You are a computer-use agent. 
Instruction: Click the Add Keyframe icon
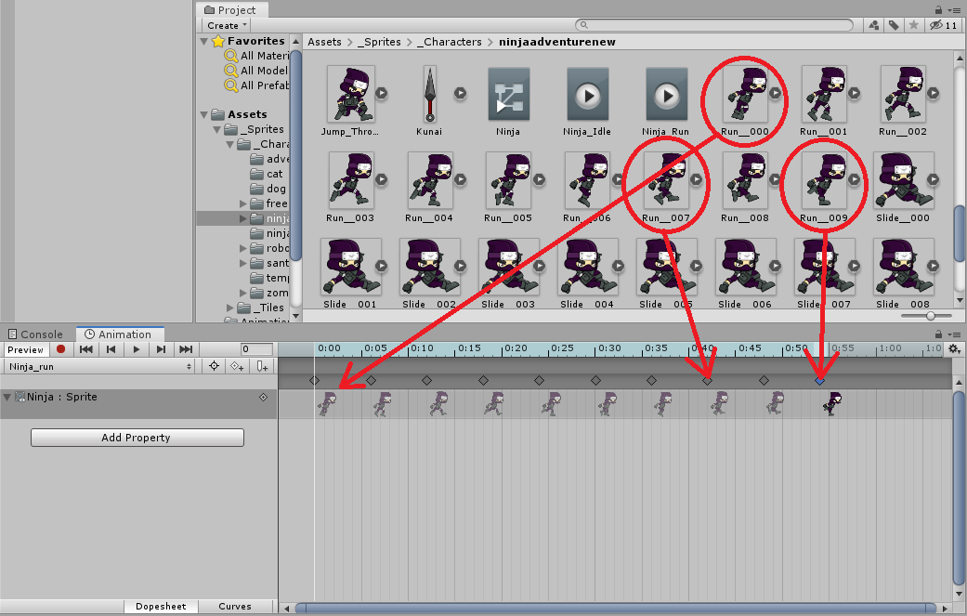(238, 366)
